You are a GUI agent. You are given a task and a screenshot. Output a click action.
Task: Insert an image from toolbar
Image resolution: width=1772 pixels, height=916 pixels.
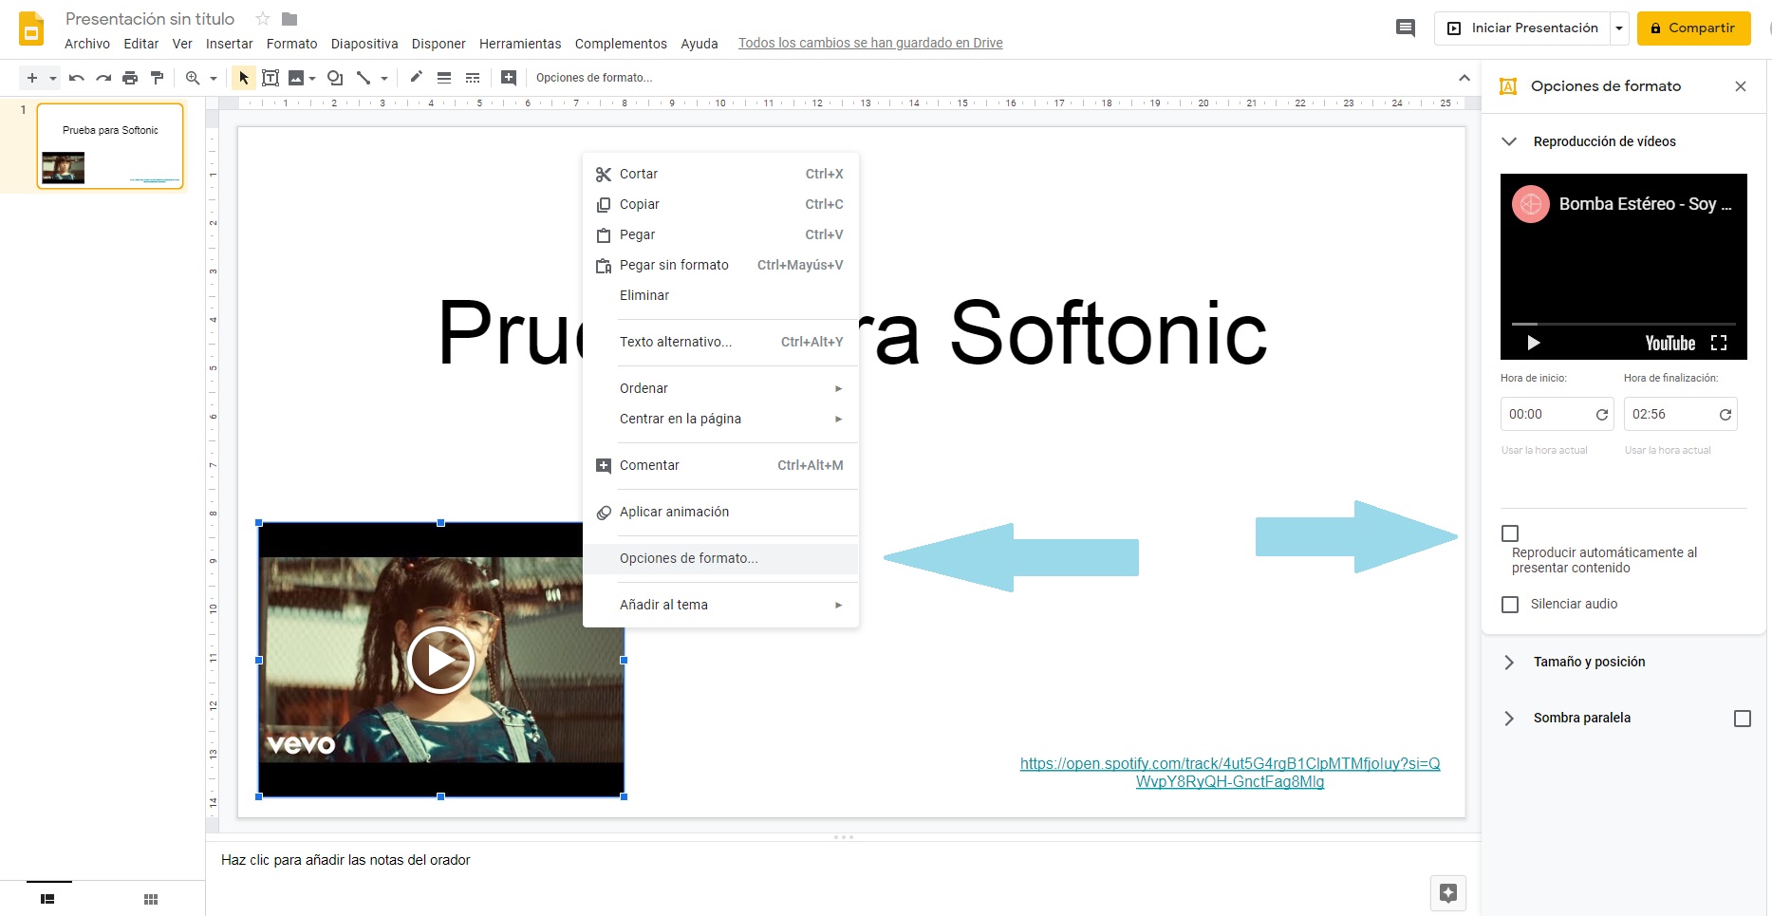pos(296,78)
